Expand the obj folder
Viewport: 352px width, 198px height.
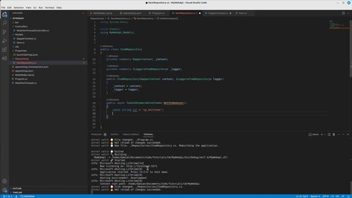(48, 47)
